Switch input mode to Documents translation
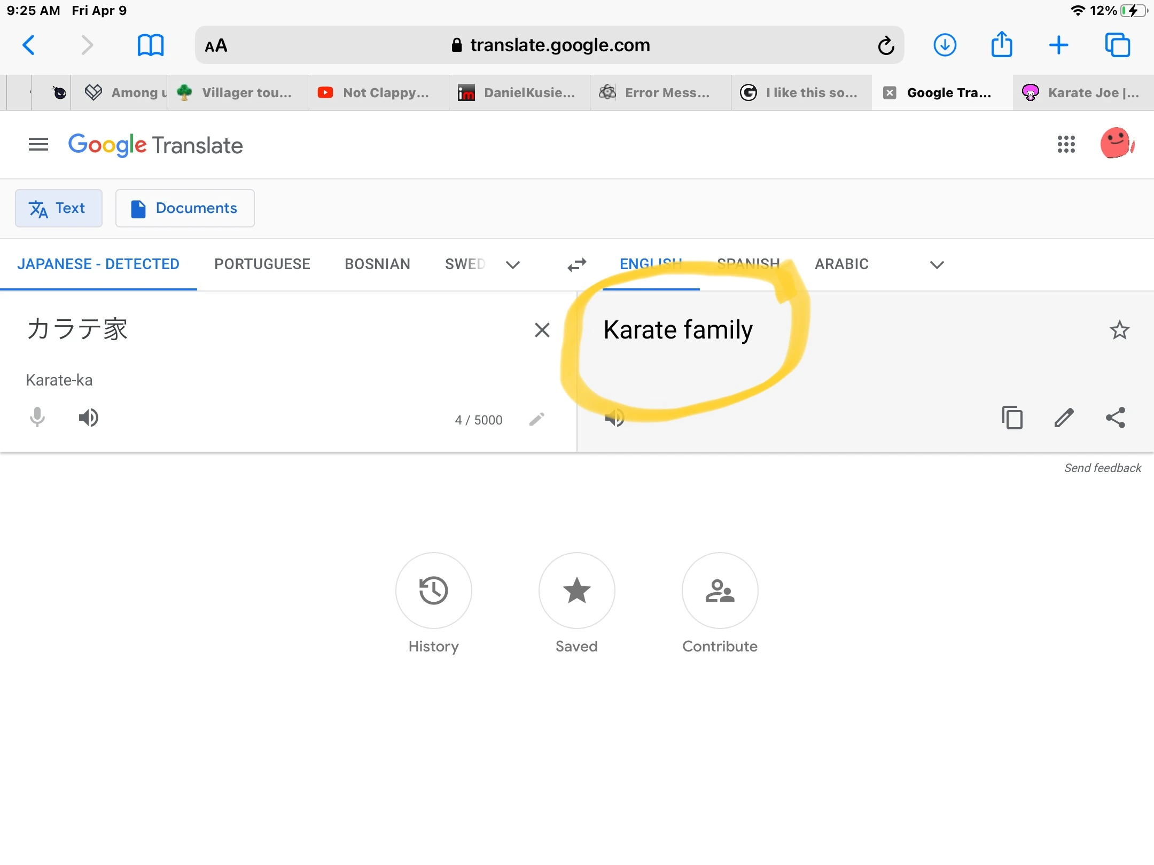Image resolution: width=1154 pixels, height=865 pixels. tap(185, 208)
